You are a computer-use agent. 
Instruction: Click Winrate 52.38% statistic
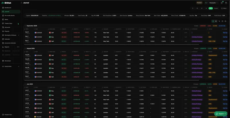click(69, 15)
